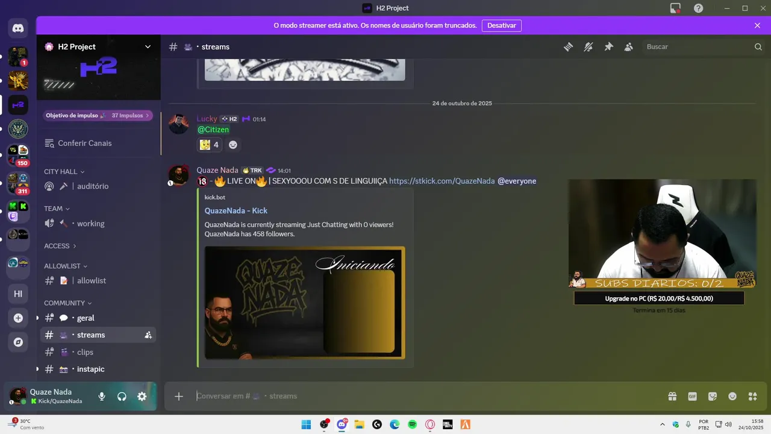This screenshot has width=771, height=434.
Task: Expand the ACCESS category
Action: 60,246
